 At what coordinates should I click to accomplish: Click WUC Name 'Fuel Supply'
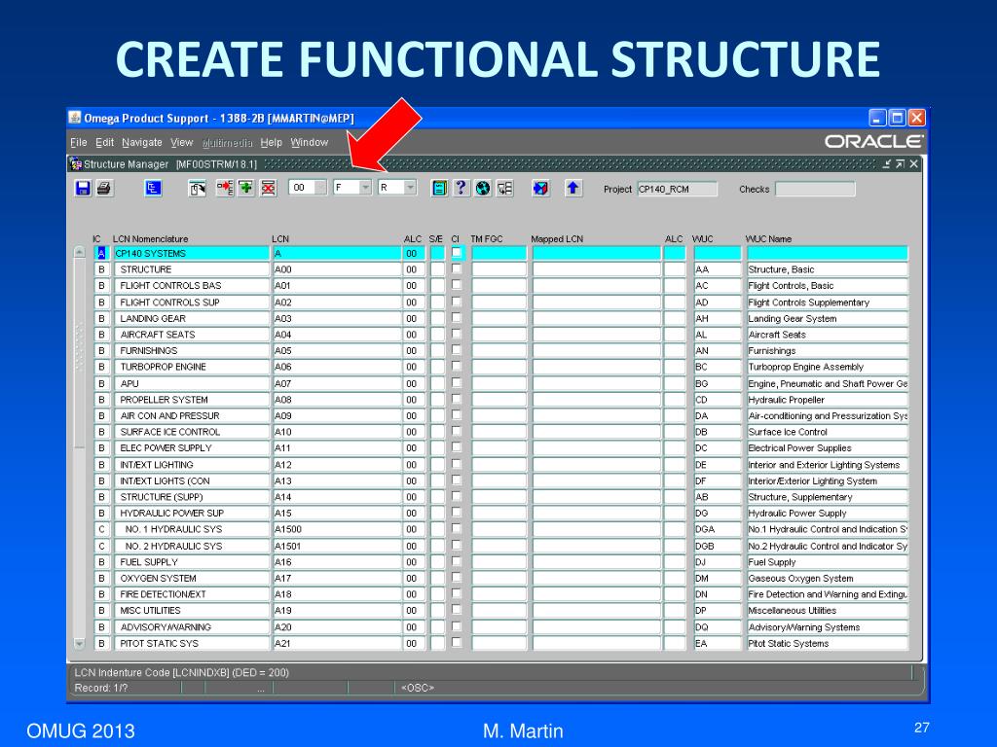click(827, 562)
